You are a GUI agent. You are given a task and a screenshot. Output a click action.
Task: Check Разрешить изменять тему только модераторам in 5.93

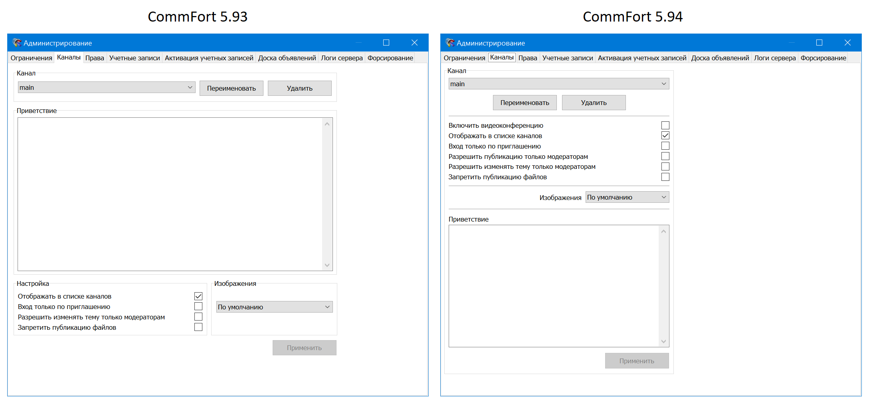[x=198, y=317]
